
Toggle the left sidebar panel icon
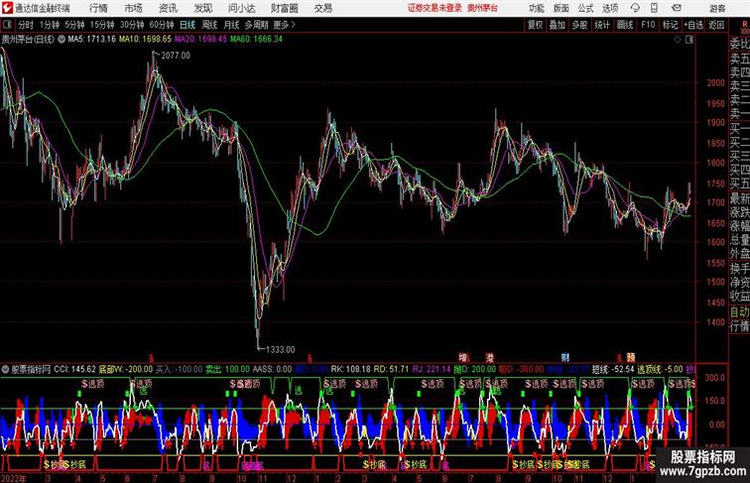click(x=7, y=25)
